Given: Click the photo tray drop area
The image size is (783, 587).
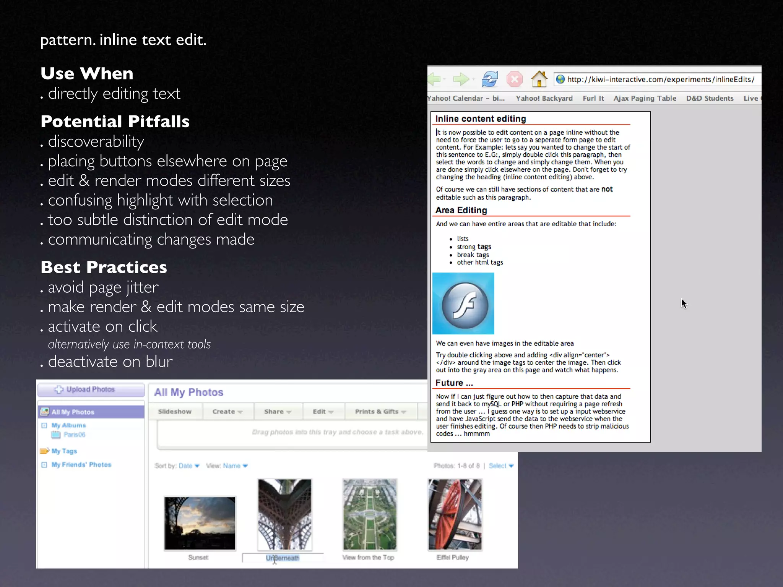Looking at the screenshot, I should pos(292,435).
